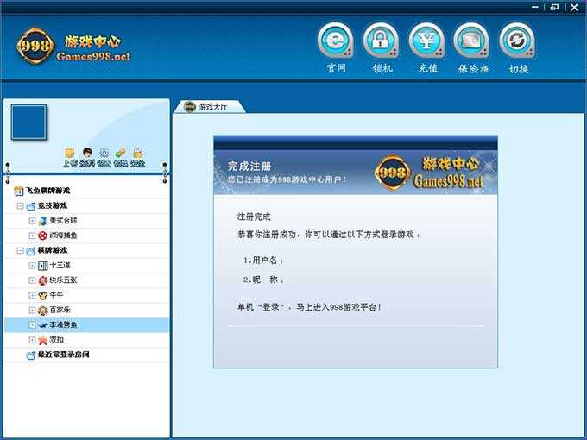Select the 竞技游戏 category label

53,206
